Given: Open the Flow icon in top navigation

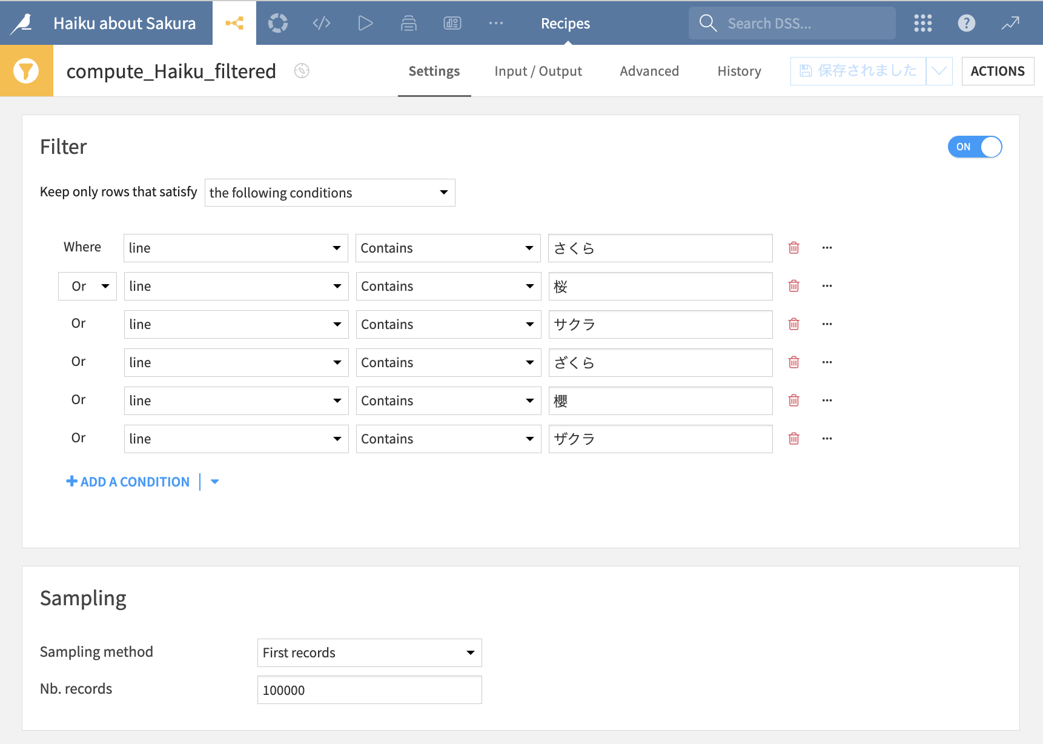Looking at the screenshot, I should 234,23.
